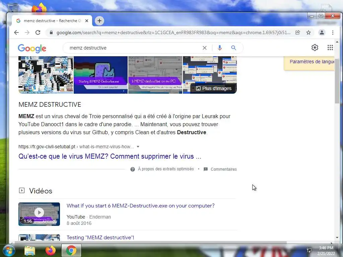
Task: Click the Google favicon on the tab
Action: click(x=18, y=21)
